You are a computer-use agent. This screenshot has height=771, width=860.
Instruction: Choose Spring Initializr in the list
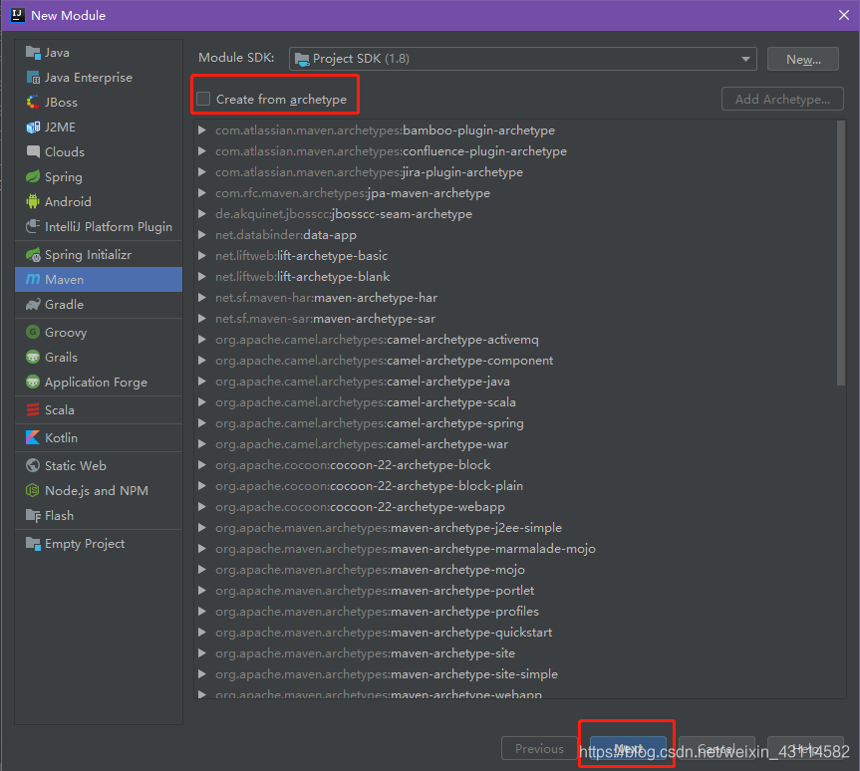click(99, 254)
